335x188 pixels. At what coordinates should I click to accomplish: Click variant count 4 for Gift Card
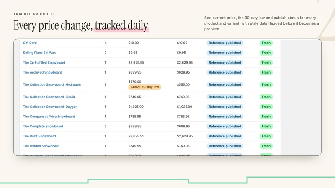coord(106,43)
